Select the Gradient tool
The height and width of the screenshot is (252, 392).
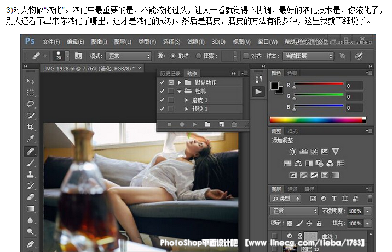[x=31, y=209]
